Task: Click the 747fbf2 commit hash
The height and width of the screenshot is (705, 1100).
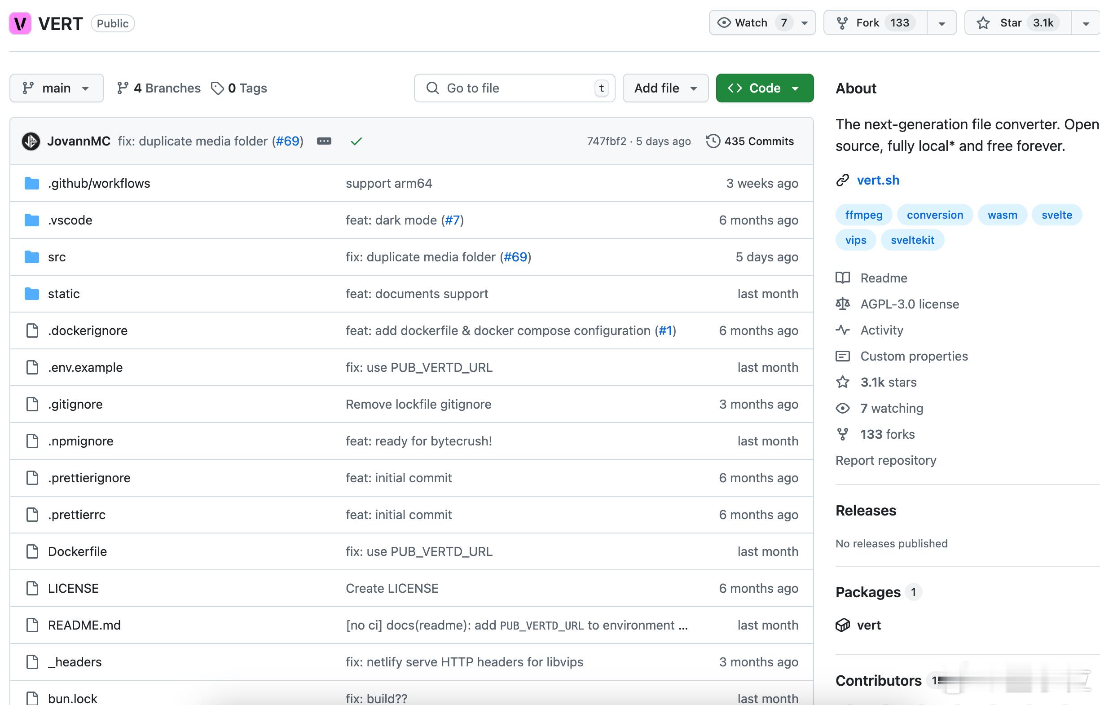Action: click(x=606, y=141)
